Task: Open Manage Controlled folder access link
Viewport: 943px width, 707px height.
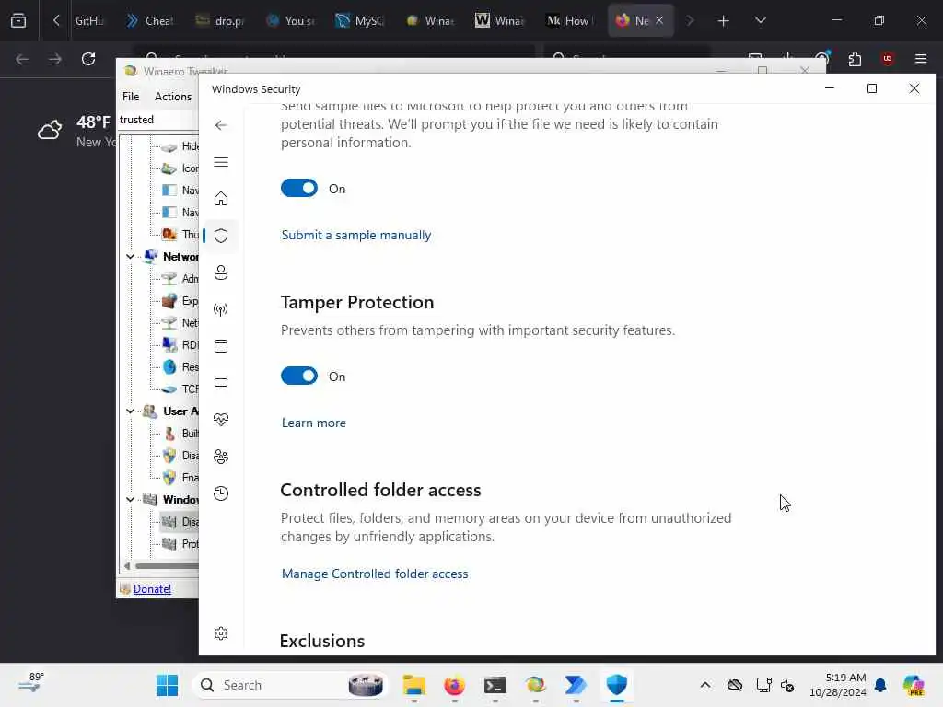Action: click(375, 574)
